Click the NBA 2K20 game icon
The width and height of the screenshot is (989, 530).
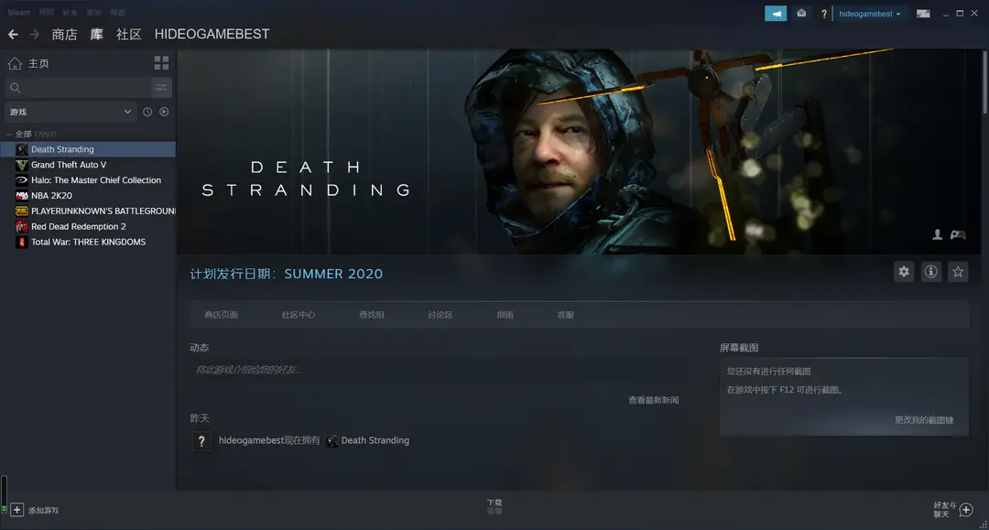click(x=22, y=196)
